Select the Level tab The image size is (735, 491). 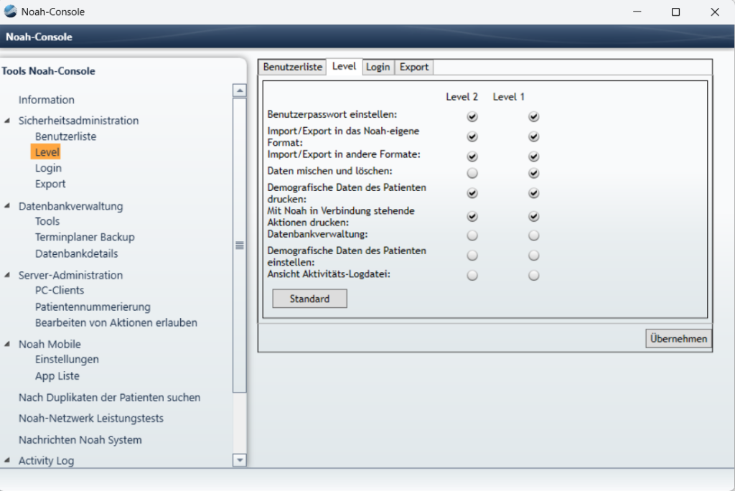[x=344, y=67]
